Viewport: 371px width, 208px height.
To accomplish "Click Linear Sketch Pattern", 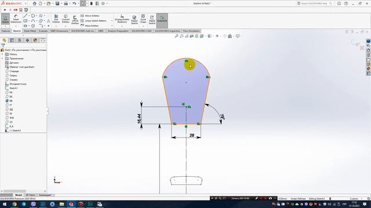I will 93,21.
